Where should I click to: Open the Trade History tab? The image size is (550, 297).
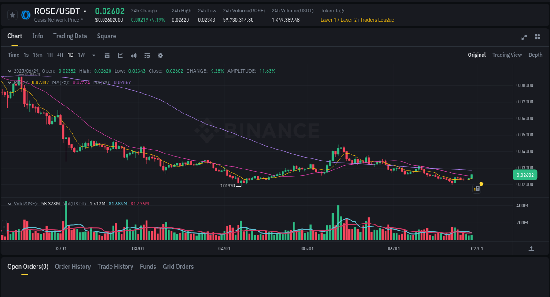tap(115, 267)
